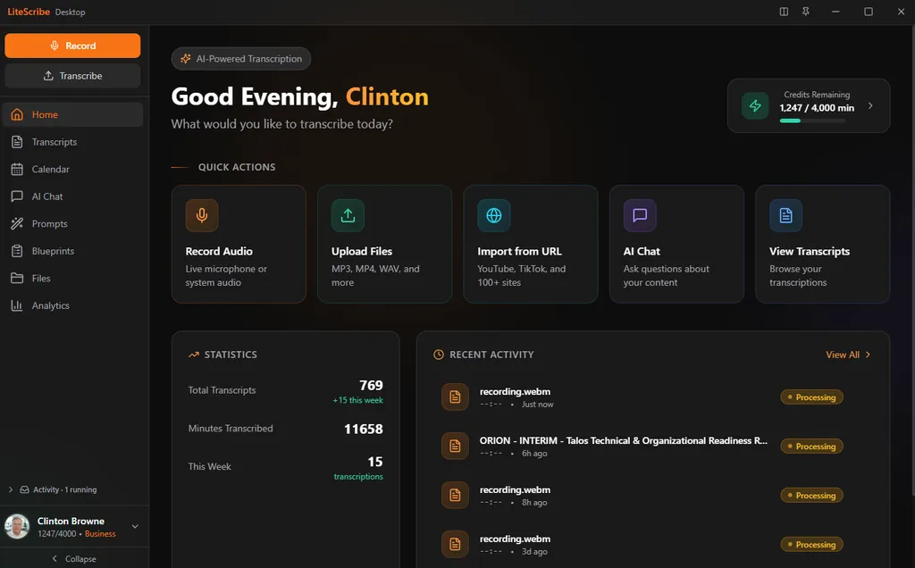Click the Blueprints clipboard icon

click(x=17, y=251)
